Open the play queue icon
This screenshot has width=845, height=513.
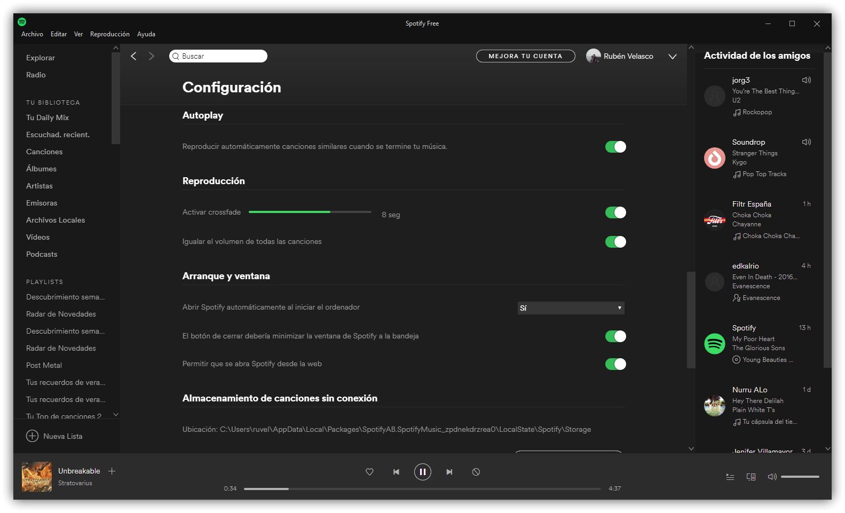click(x=730, y=477)
